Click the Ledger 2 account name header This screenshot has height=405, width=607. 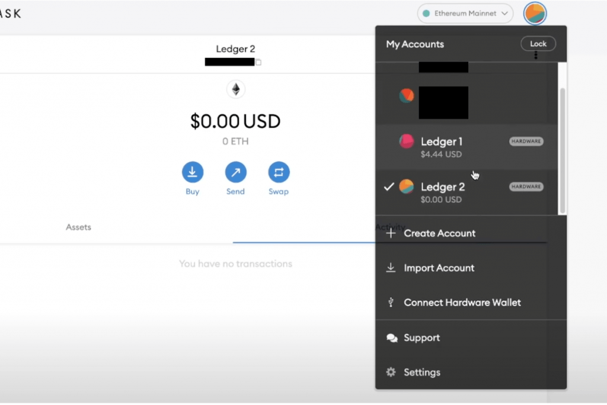click(x=235, y=49)
